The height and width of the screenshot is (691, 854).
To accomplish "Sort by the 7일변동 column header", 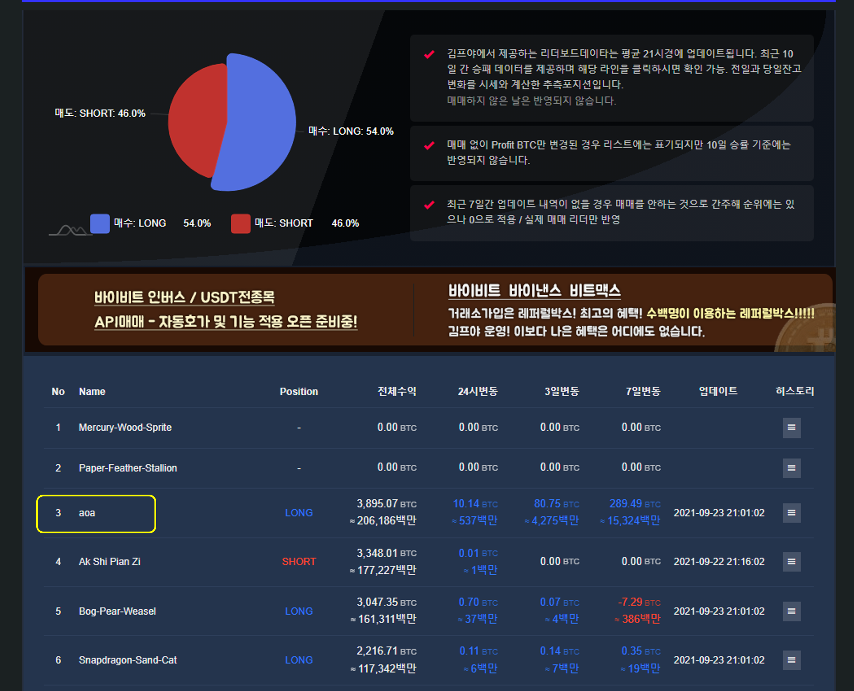I will (x=643, y=391).
